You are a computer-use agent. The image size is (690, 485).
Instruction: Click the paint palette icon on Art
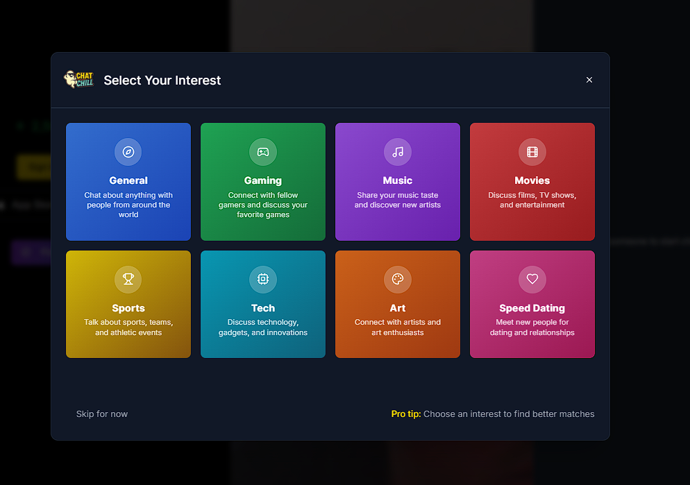pos(398,279)
